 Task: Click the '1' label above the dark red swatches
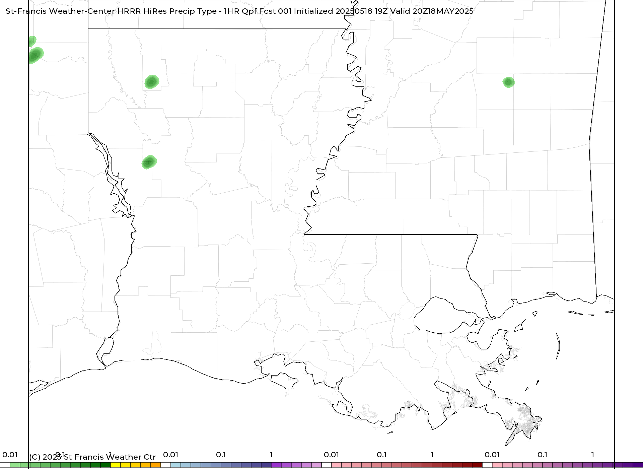pos(432,455)
